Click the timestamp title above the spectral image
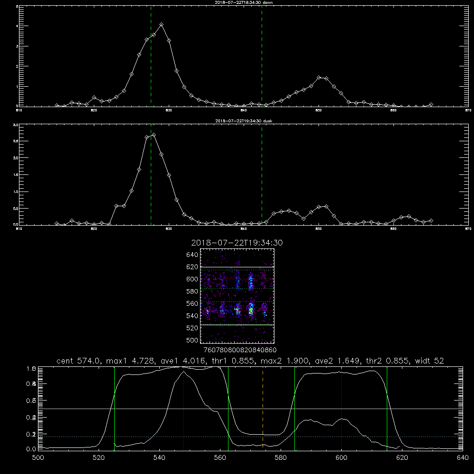 237,243
